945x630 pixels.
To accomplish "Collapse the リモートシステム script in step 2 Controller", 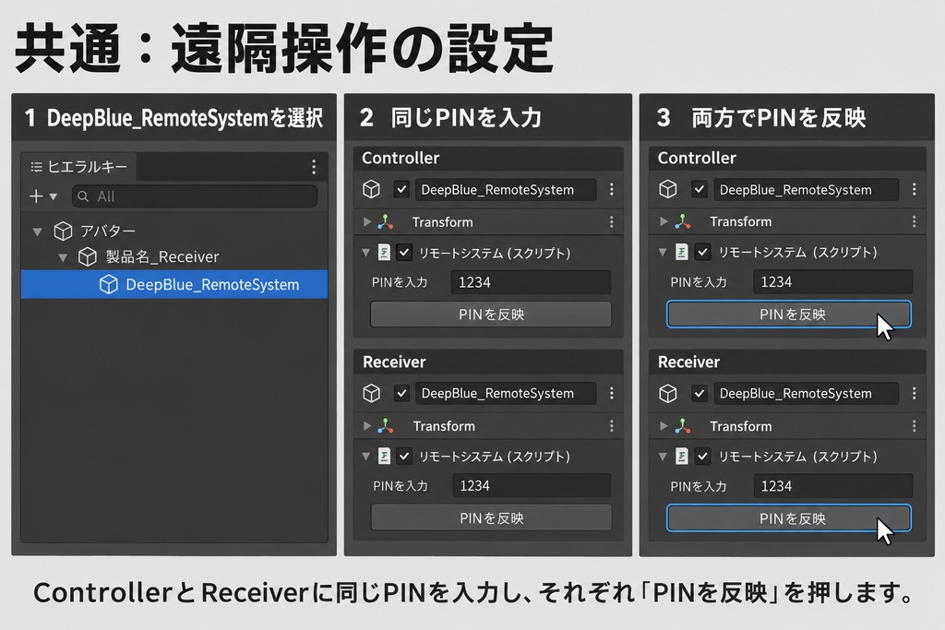I will pos(366,253).
